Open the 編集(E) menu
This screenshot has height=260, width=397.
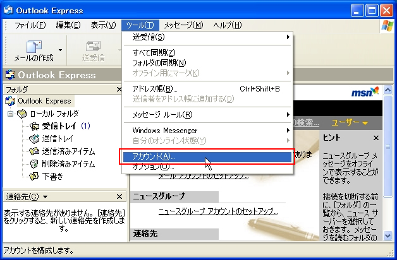point(68,25)
